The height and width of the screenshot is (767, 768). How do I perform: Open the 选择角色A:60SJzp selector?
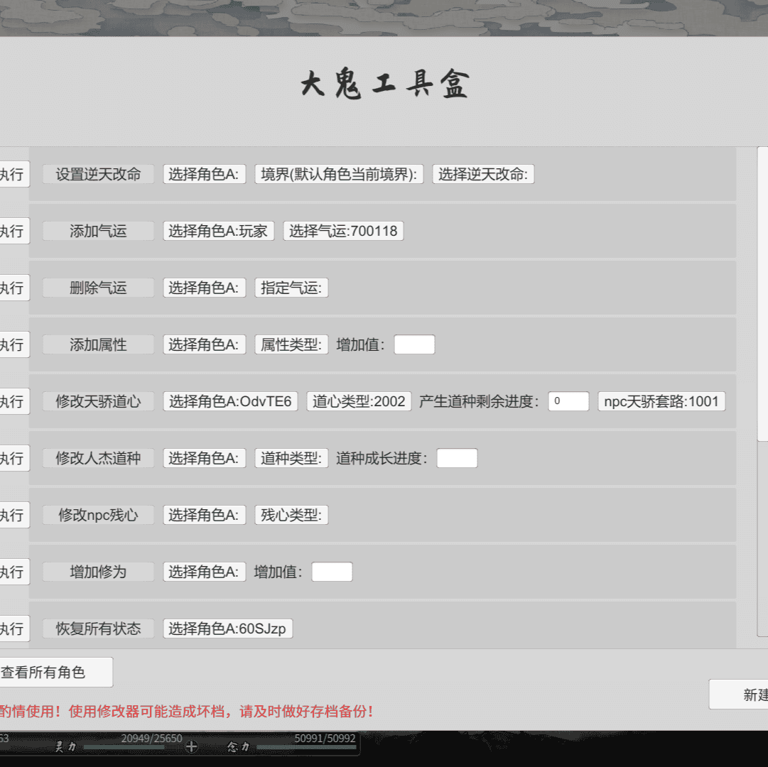(x=228, y=629)
